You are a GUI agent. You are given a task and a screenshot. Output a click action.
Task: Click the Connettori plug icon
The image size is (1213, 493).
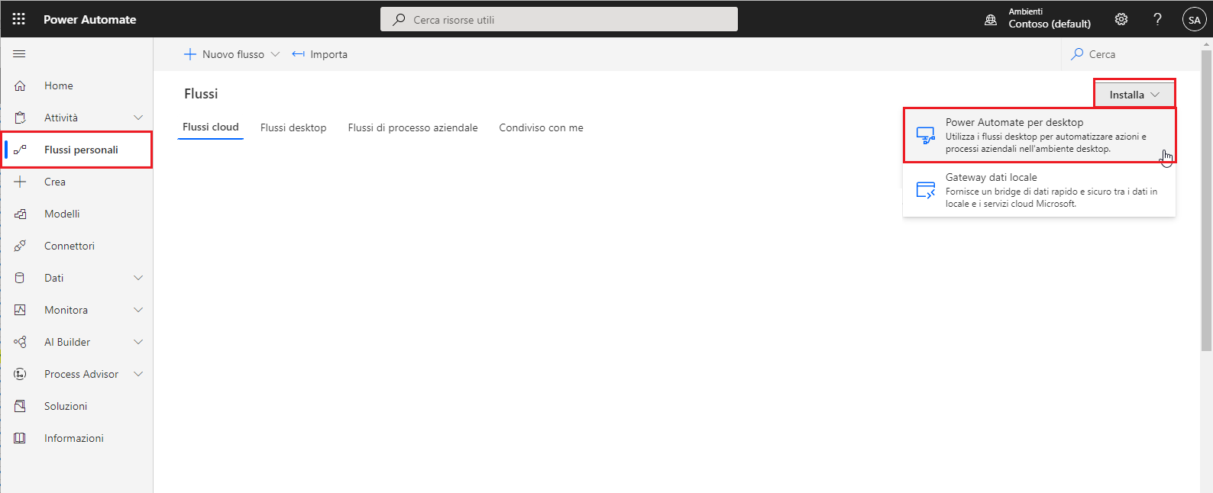21,246
